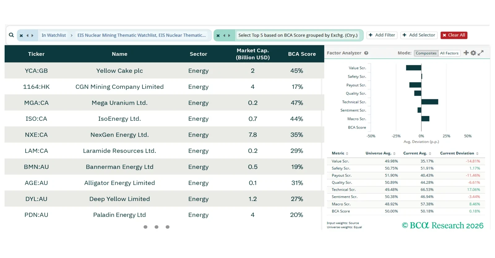Remove the In Watchlist filter with its X
Viewport: 495px width, 258px height.
click(21, 35)
